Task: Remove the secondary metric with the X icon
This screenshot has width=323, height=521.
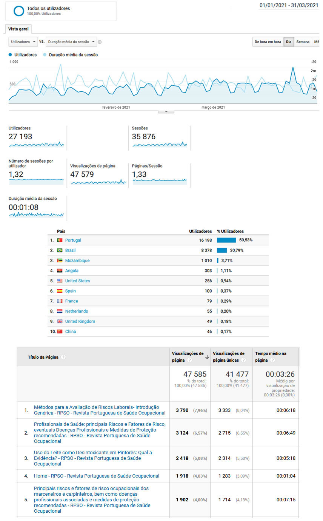Action: point(100,42)
